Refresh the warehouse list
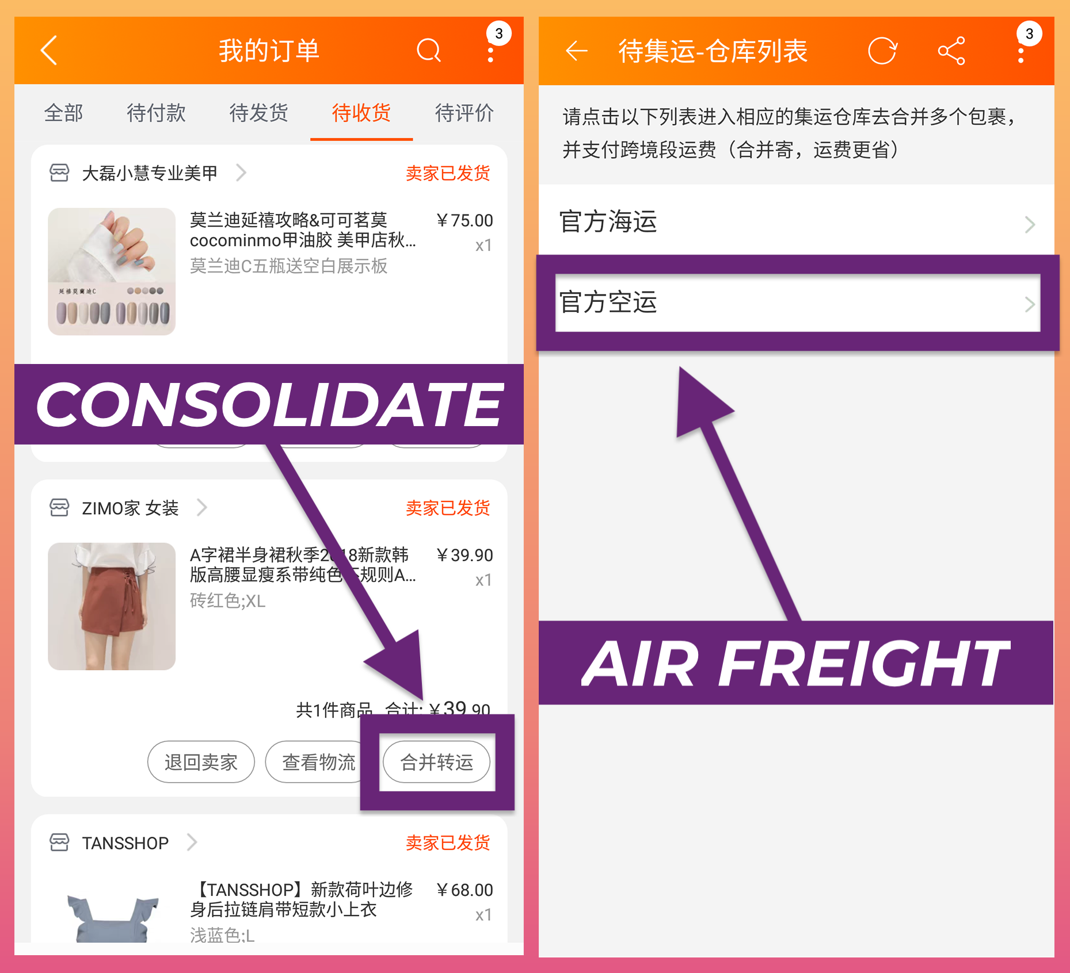1070x973 pixels. (x=882, y=51)
